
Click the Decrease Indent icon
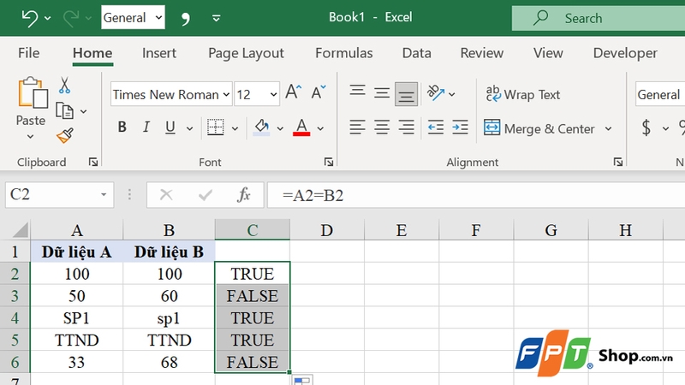(435, 128)
